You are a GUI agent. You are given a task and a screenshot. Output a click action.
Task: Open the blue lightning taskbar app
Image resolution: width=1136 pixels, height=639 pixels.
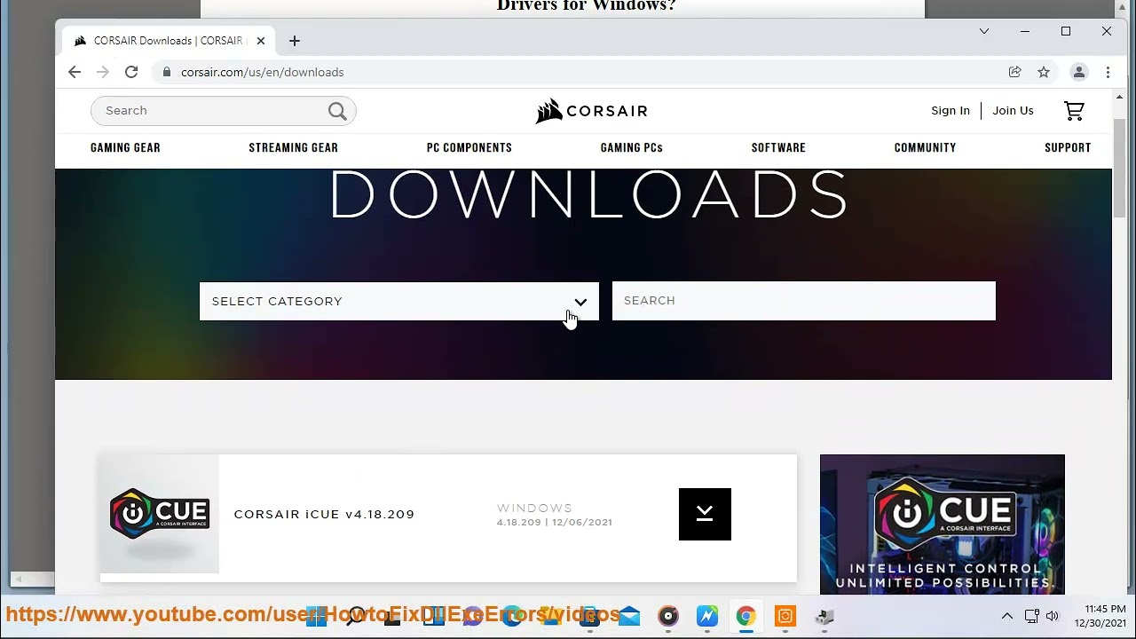707,616
